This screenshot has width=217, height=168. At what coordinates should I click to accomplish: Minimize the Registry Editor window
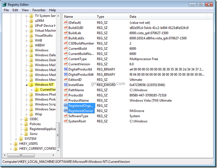click(193, 5)
